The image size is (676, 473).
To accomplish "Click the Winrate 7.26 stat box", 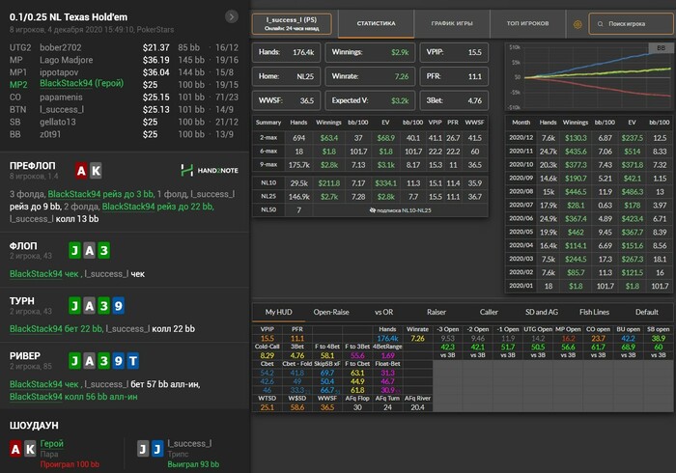I will [x=370, y=76].
